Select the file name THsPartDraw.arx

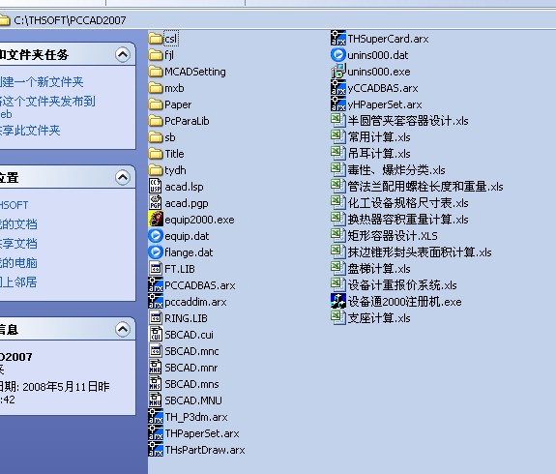click(x=205, y=450)
